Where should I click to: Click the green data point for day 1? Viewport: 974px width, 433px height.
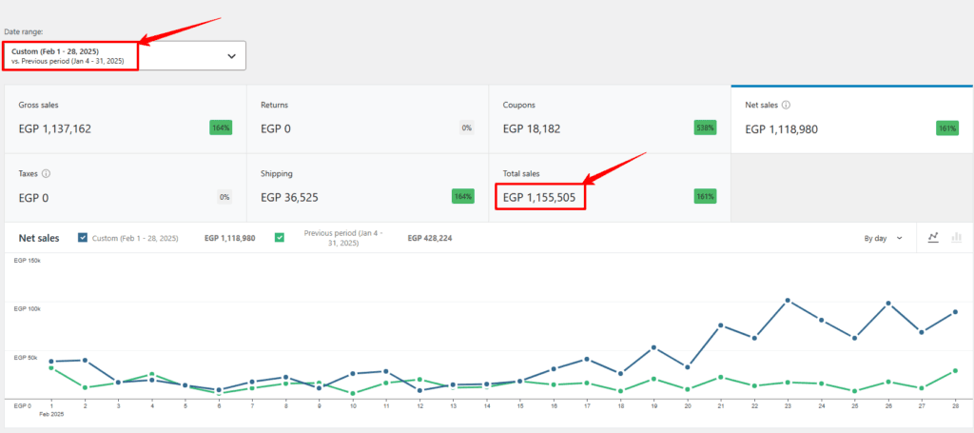coord(51,367)
